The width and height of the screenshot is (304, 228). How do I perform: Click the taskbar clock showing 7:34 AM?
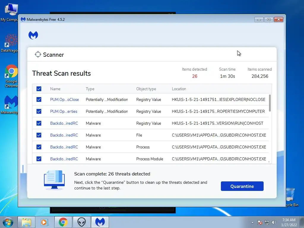pyautogui.click(x=289, y=222)
